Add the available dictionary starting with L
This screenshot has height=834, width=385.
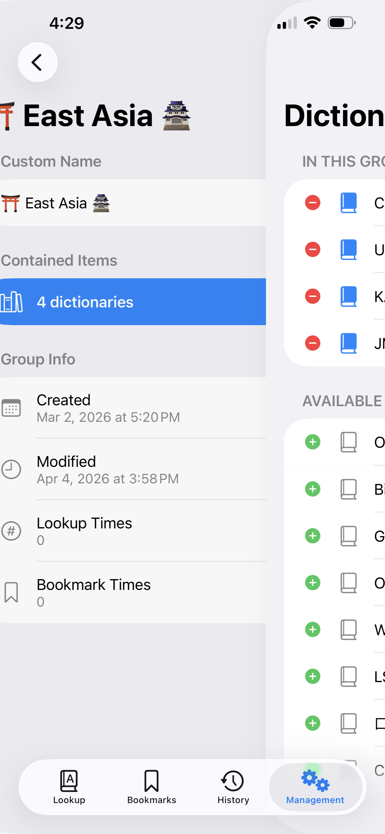point(312,676)
